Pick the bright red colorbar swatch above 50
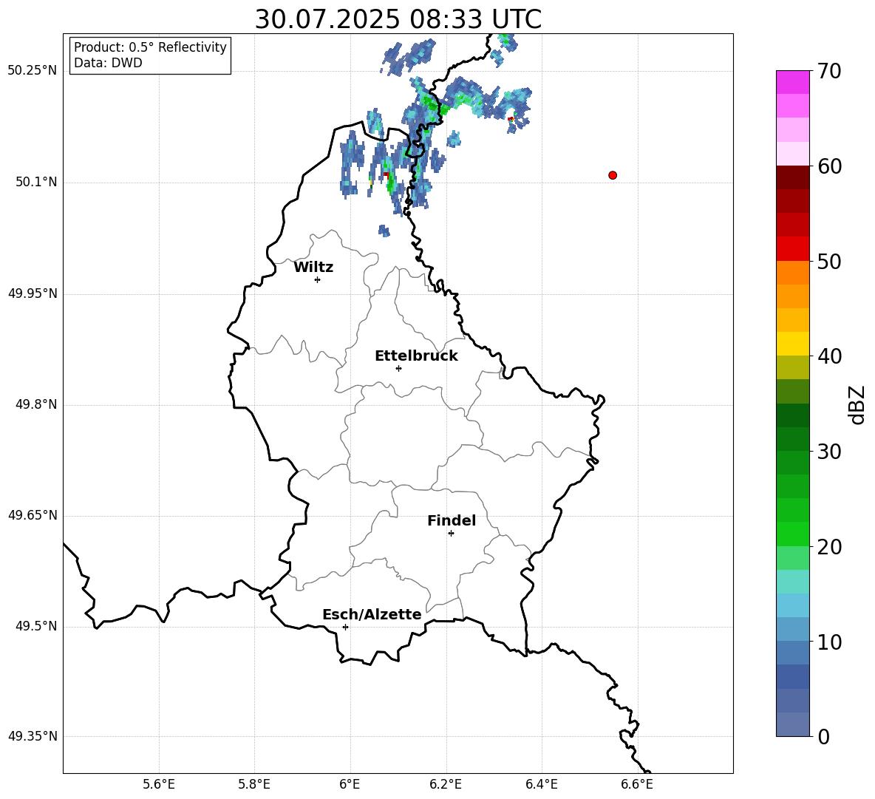Image resolution: width=875 pixels, height=799 pixels. pos(792,249)
